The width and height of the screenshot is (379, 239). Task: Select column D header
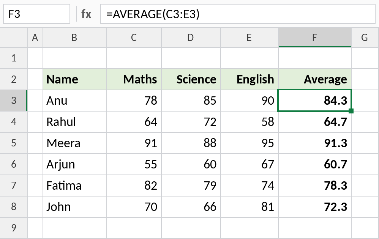click(x=191, y=38)
